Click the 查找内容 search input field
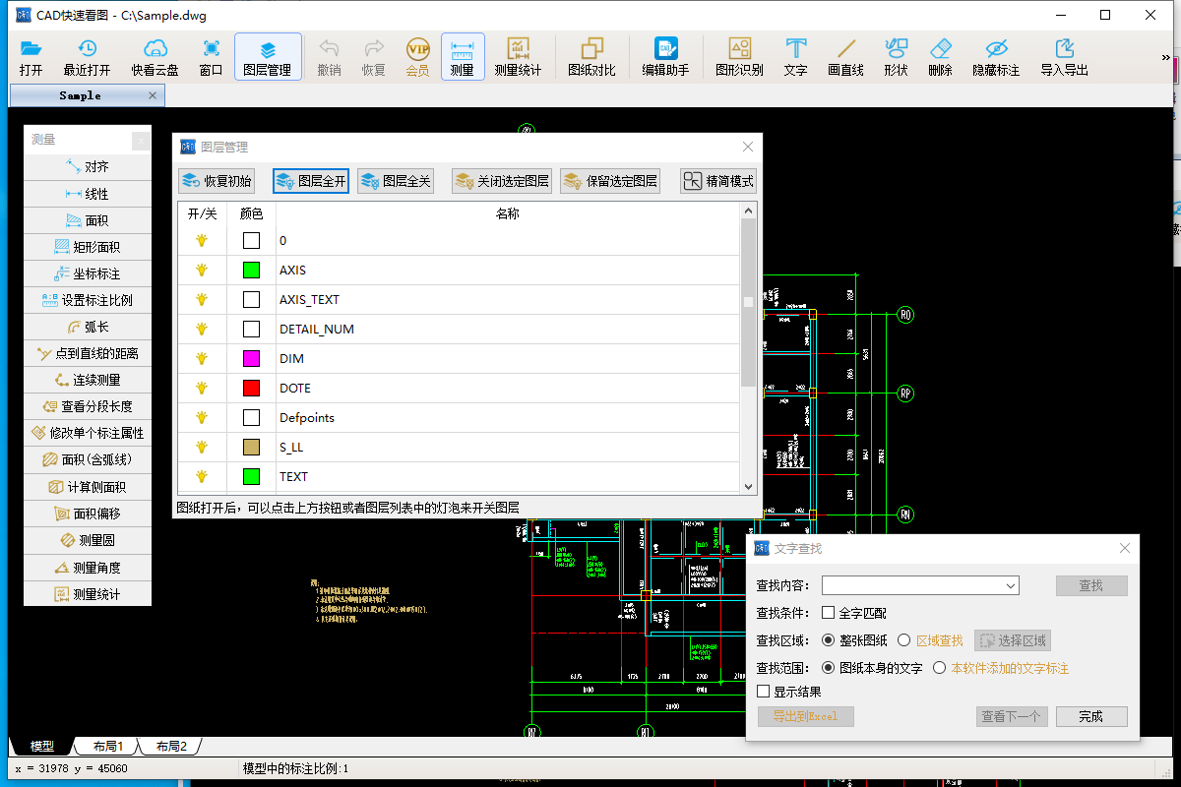The image size is (1181, 787). [920, 586]
